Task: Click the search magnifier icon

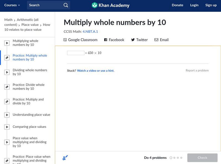Action: click(65, 5)
